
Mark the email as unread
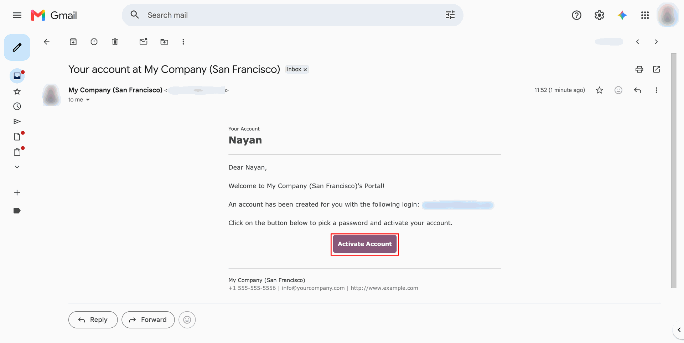144,42
